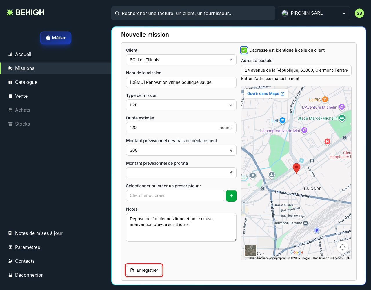Viewport: 371px width, 290px height.
Task: Click the Enregistrer button
Action: 144,270
